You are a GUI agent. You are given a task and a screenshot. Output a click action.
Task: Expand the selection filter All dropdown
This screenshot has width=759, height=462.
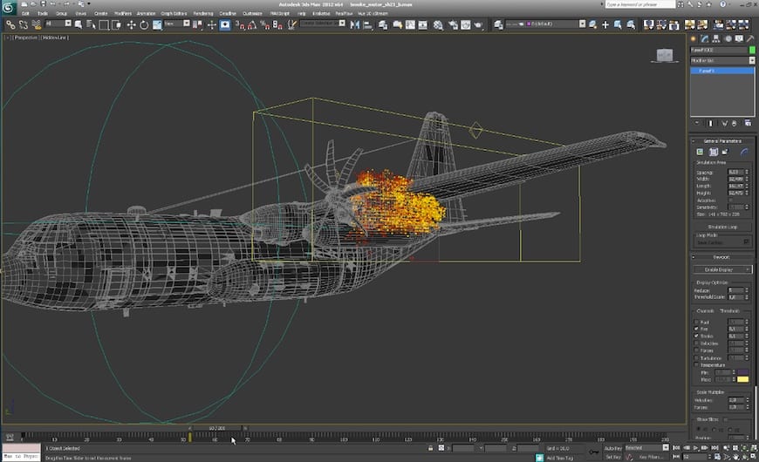click(58, 24)
